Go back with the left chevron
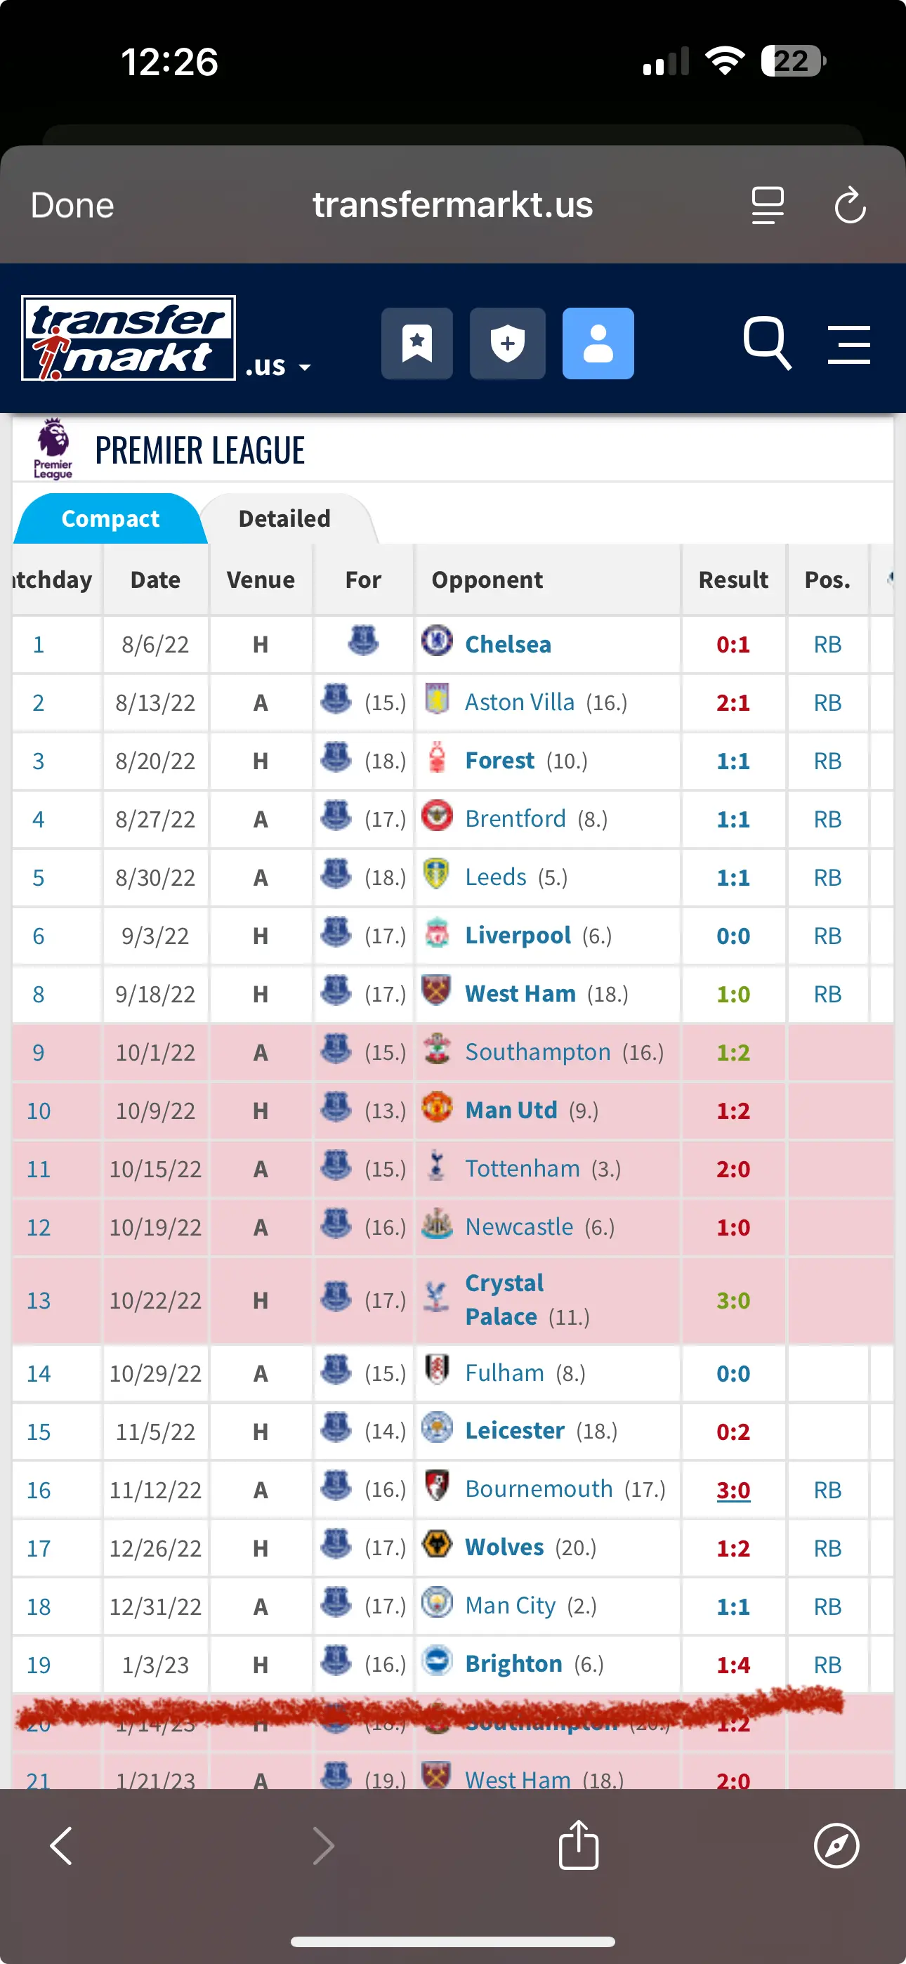906x1964 pixels. click(61, 1845)
